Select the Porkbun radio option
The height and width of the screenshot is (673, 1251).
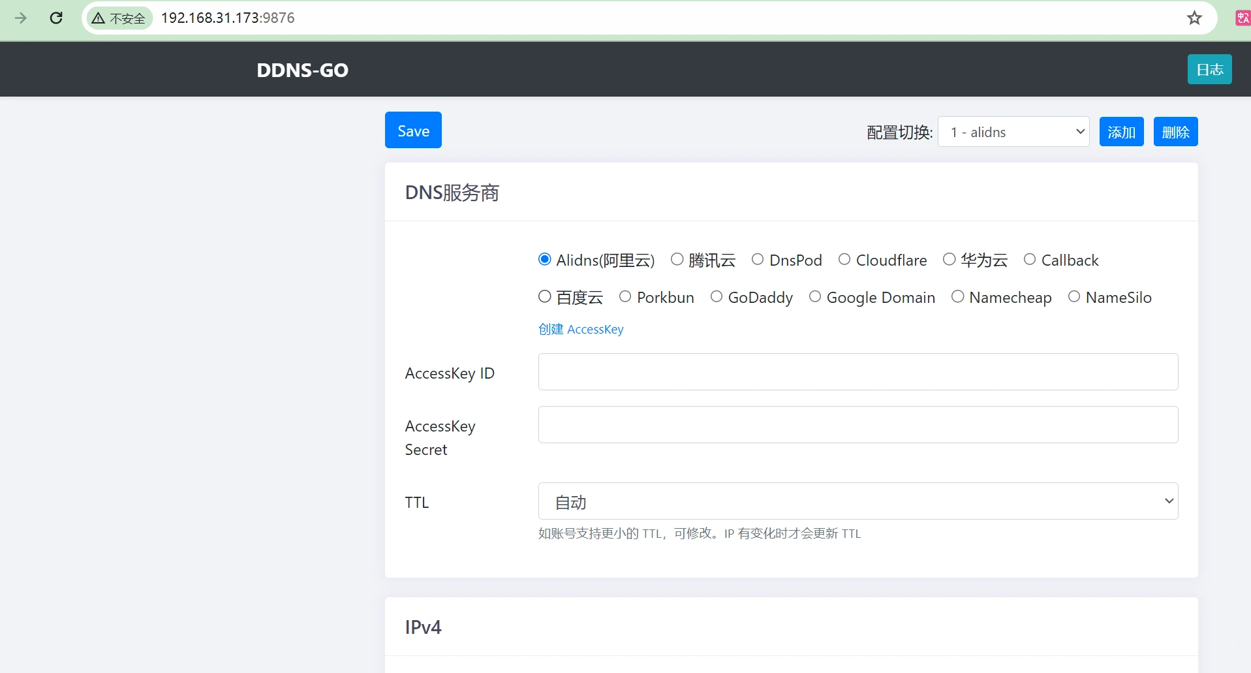[x=625, y=297]
